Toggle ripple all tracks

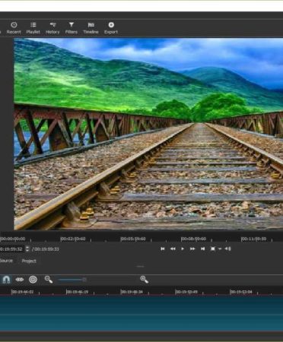pyautogui.click(x=33, y=280)
